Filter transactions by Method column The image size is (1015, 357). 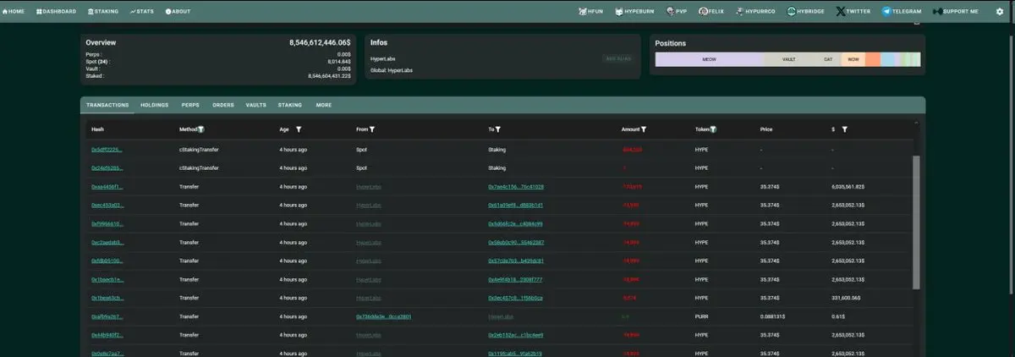200,129
